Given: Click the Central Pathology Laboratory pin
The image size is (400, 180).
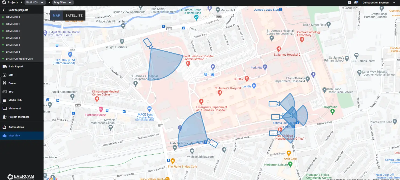Looking at the screenshot, I should coord(302,40).
